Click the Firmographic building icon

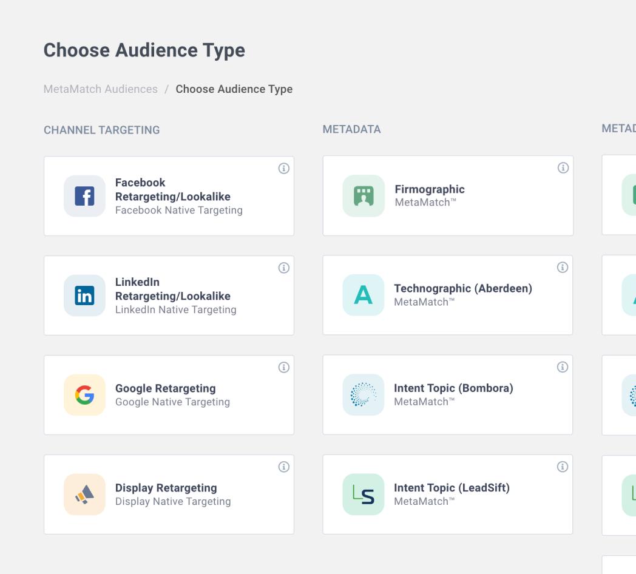pyautogui.click(x=364, y=196)
